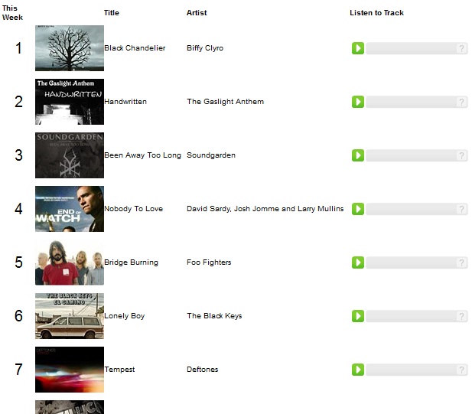Click the Soundgarden artist name
The image size is (472, 414).
tap(211, 155)
